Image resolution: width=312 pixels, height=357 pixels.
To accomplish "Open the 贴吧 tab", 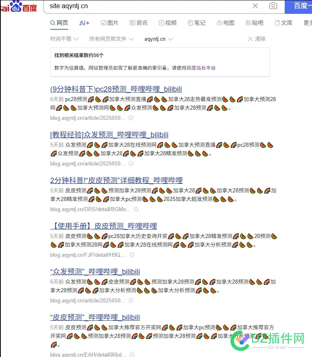I will (254, 23).
